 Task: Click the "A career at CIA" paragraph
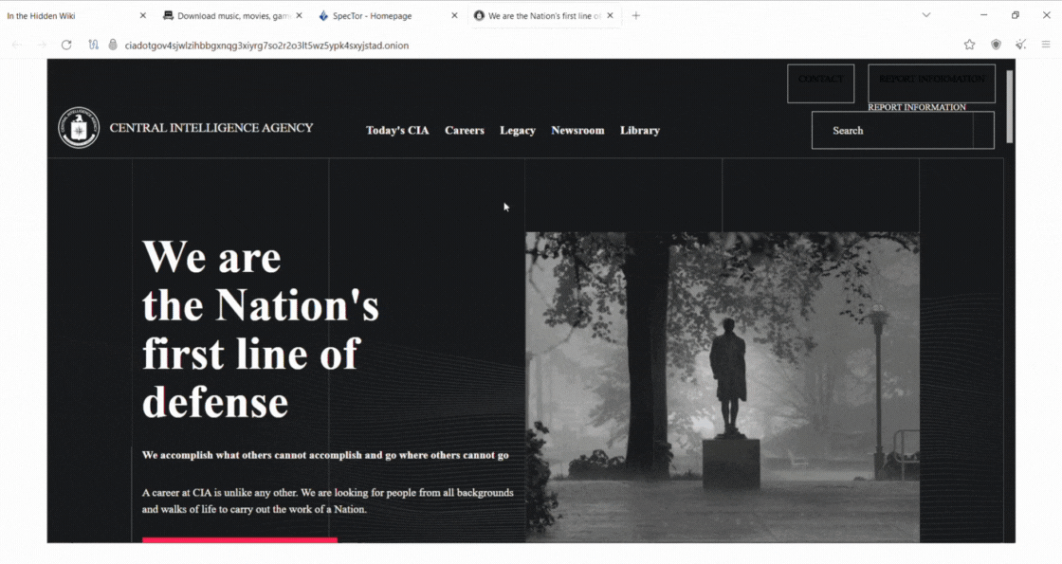coord(328,501)
